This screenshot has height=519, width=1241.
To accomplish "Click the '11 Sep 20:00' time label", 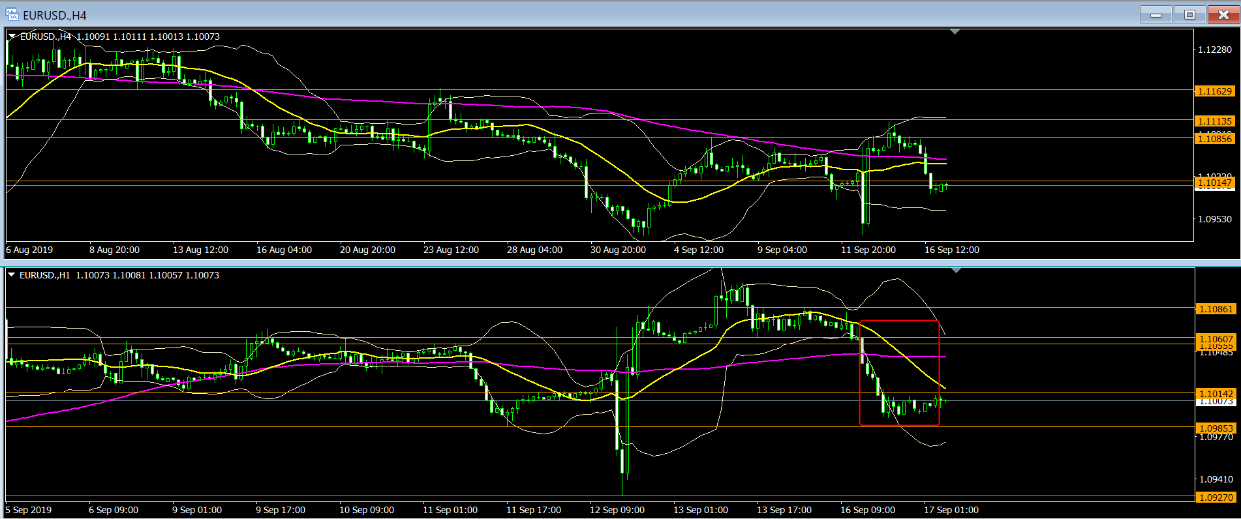I will (x=868, y=250).
